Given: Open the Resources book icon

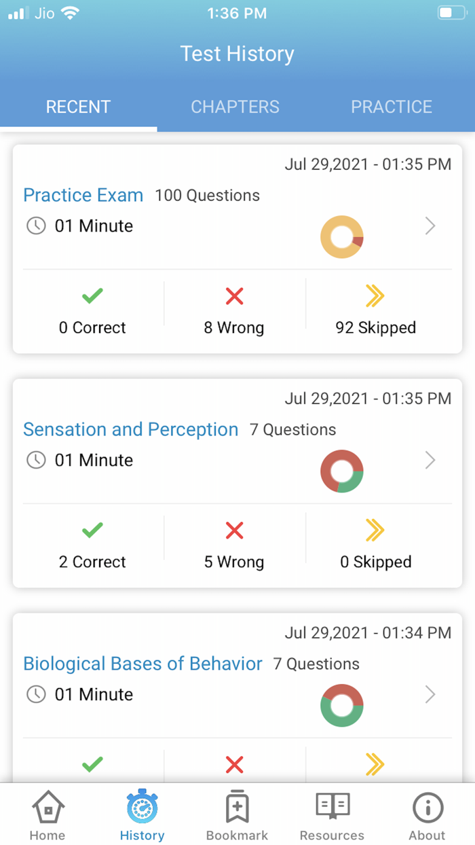Looking at the screenshot, I should [332, 808].
